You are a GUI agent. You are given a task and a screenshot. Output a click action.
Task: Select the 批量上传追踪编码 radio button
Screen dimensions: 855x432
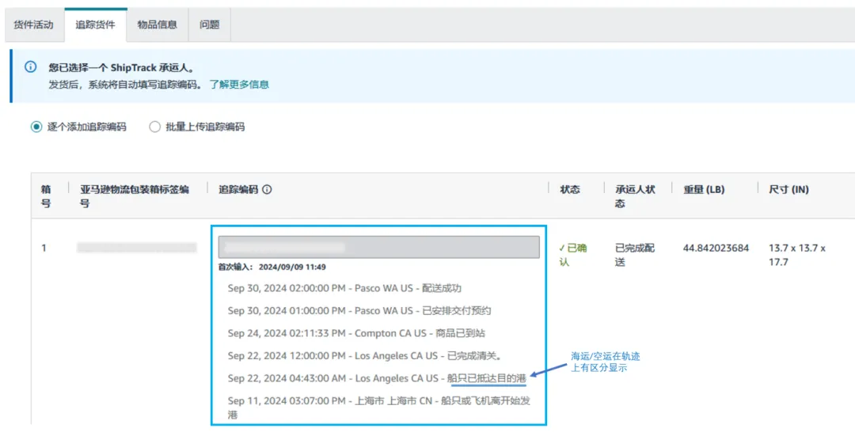pos(155,127)
